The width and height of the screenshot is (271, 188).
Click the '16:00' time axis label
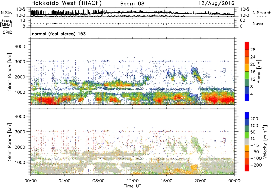166,181
